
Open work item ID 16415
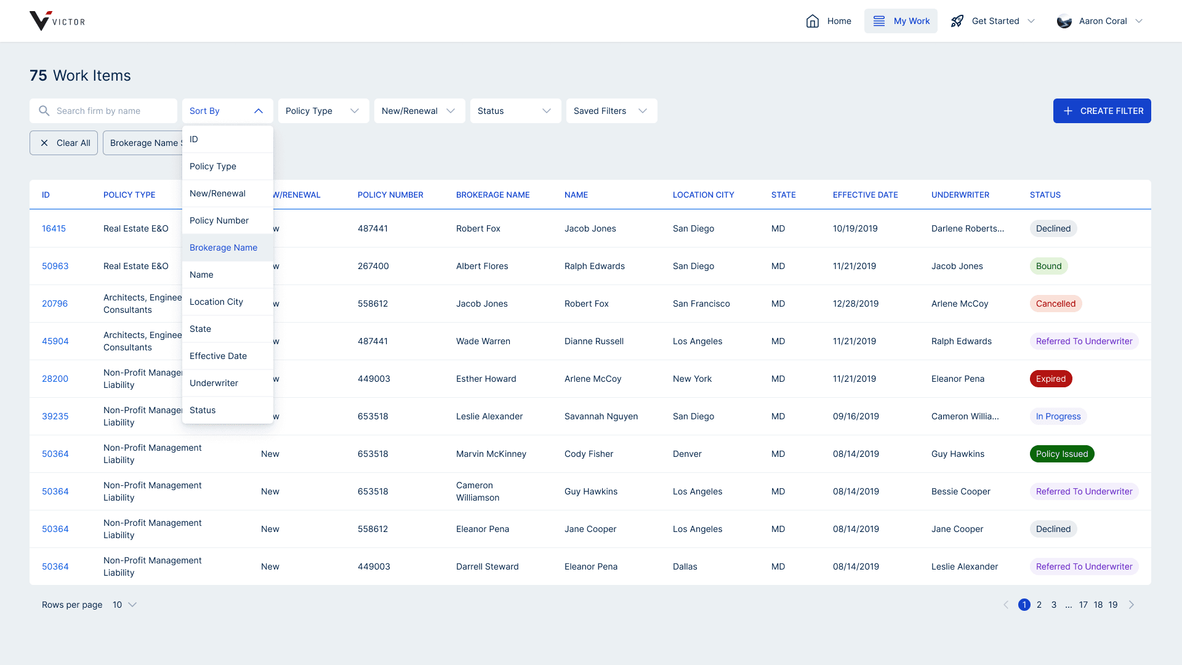[x=54, y=228]
